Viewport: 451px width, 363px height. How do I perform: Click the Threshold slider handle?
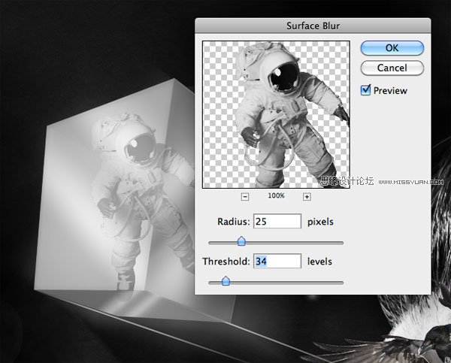pos(225,281)
